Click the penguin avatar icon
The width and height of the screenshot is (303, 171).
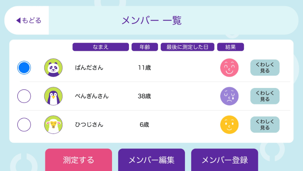53,96
